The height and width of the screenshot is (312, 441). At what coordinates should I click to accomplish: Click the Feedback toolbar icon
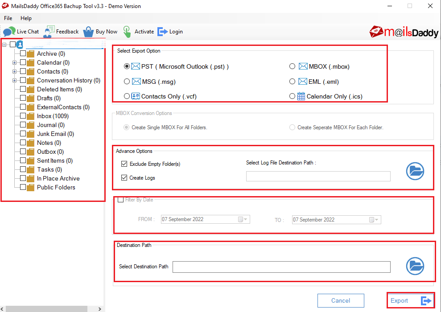[49, 32]
